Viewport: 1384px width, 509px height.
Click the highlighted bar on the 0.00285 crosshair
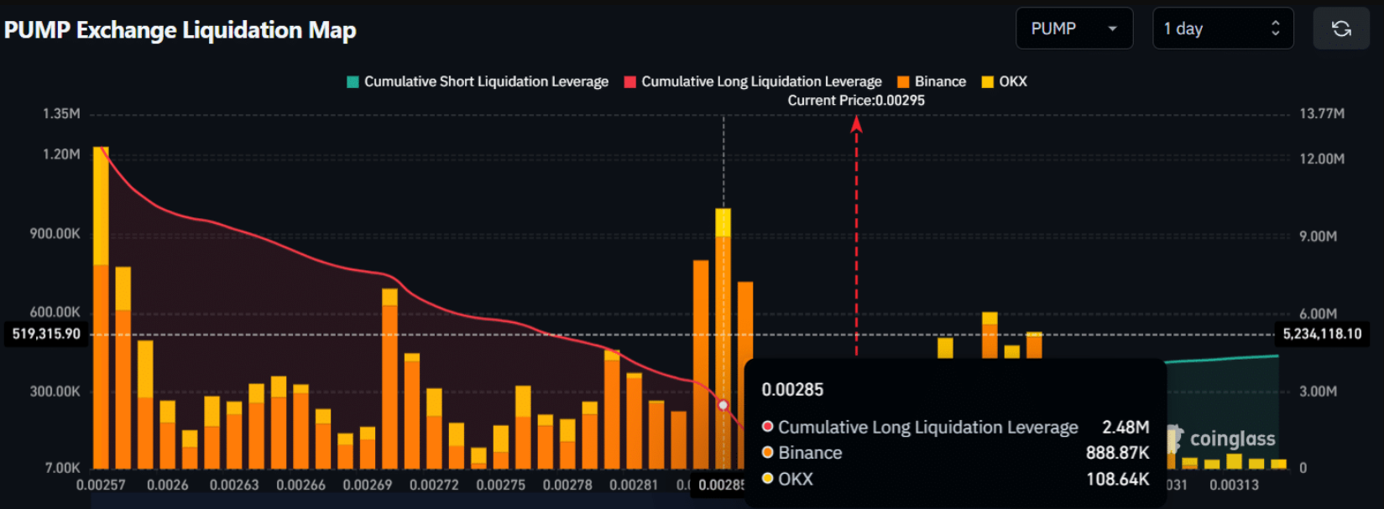(x=723, y=339)
